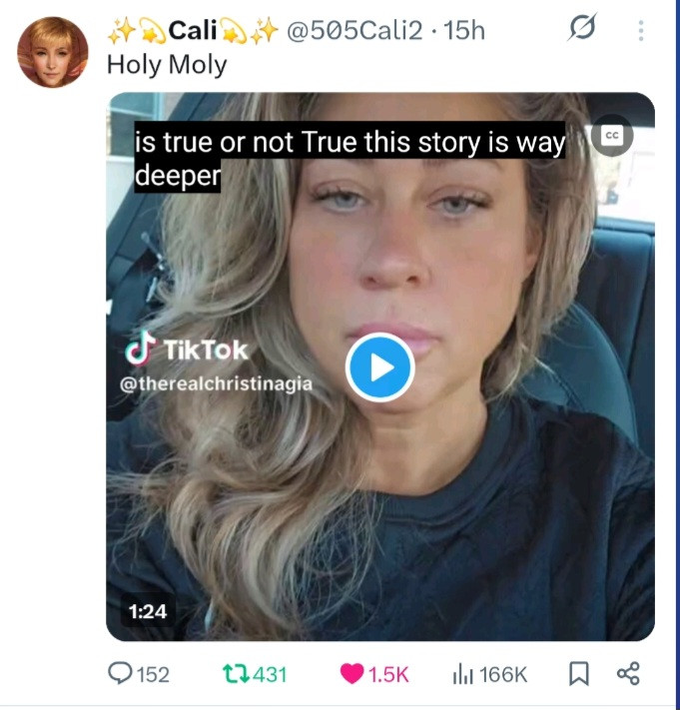Click the TikTok logo watermark

coord(188,350)
